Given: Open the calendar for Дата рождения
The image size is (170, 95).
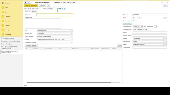Looking at the screenshot, I should (142, 26).
